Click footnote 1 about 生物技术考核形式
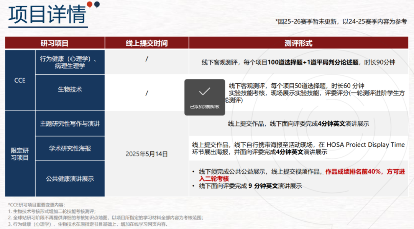Image resolution: width=414 pixels, height=229 pixels. (x=52, y=211)
